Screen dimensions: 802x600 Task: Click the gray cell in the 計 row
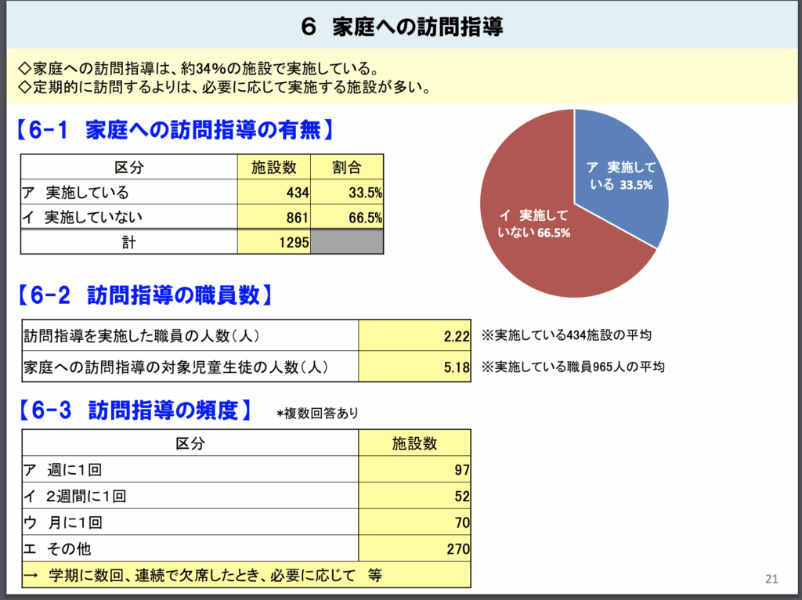tap(347, 242)
